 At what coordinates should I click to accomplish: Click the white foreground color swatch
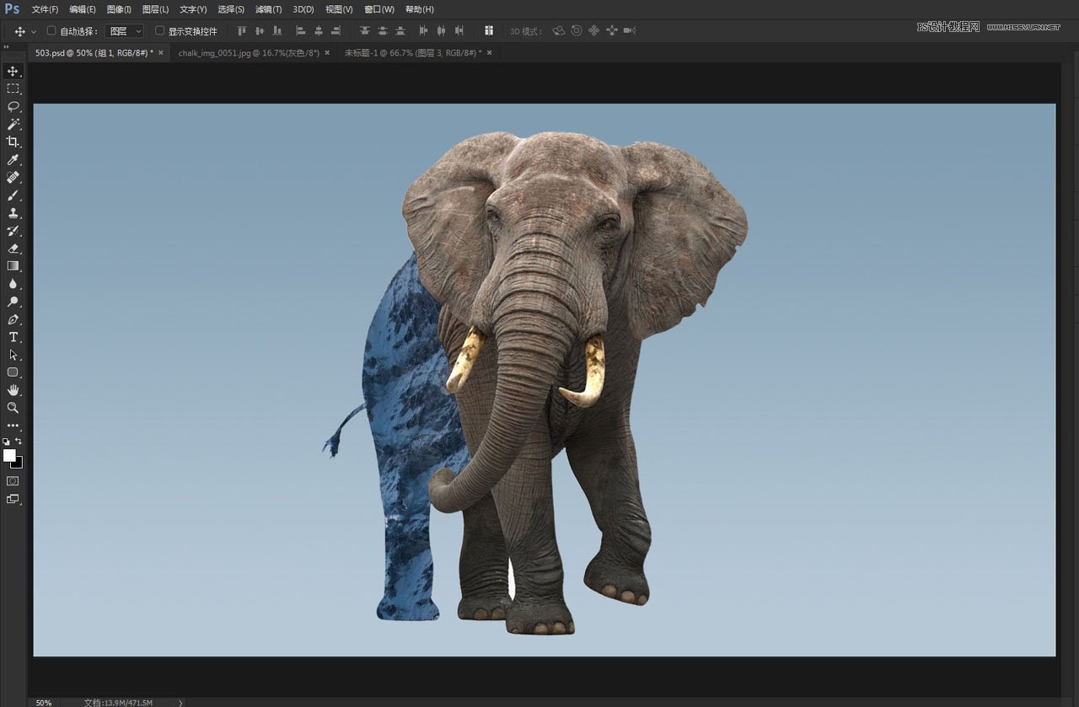pyautogui.click(x=9, y=455)
